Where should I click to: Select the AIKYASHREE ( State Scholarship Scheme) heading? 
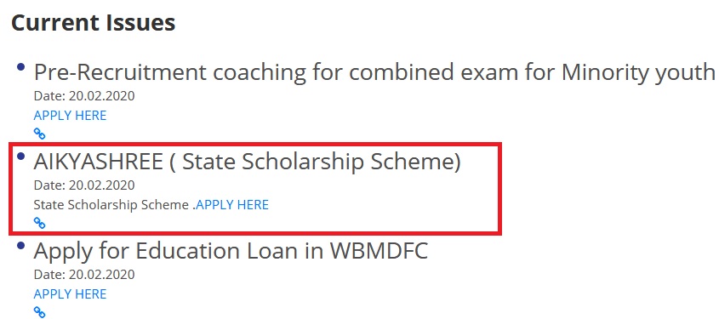[247, 162]
